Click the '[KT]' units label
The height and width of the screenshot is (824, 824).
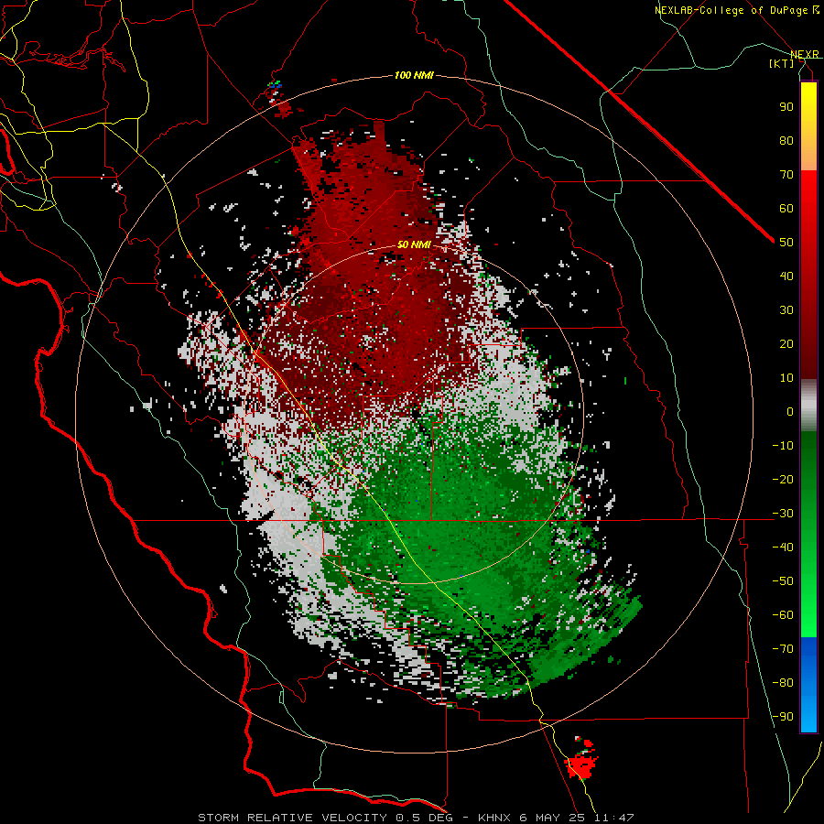click(782, 63)
